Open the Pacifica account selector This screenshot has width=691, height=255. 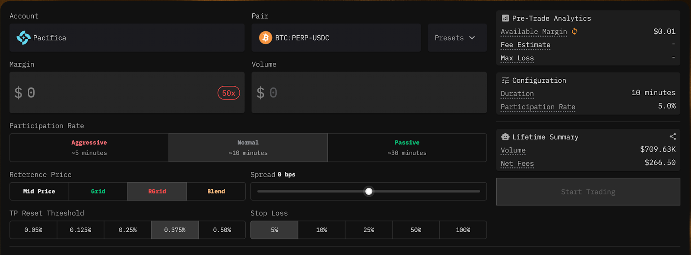pos(127,38)
